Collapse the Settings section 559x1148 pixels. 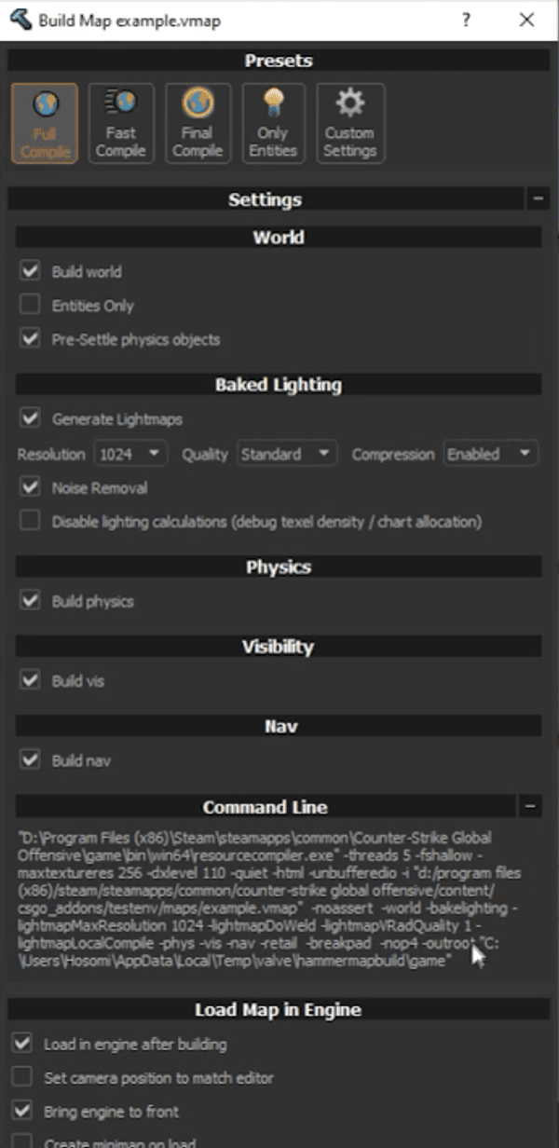[538, 198]
